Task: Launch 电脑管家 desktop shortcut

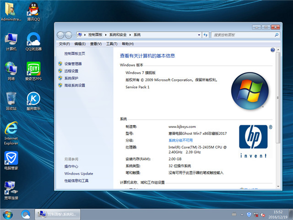Action: pos(11,160)
